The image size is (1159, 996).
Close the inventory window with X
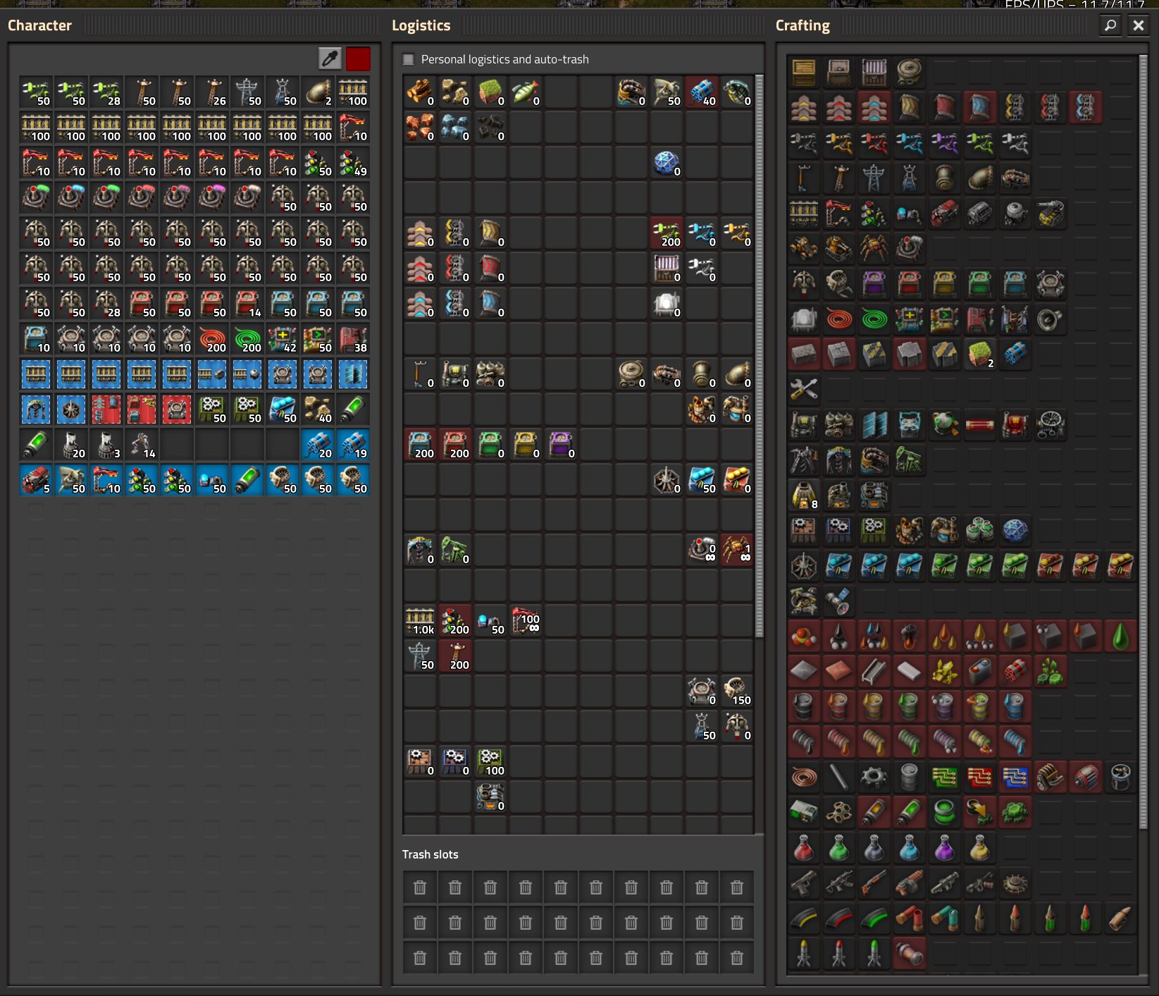click(x=1139, y=25)
